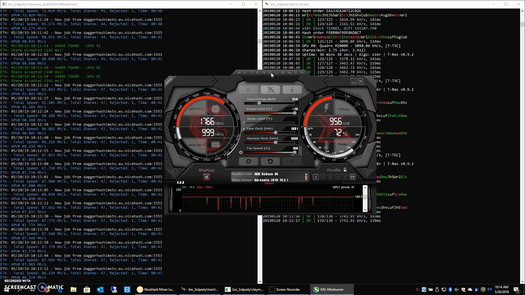The image size is (525, 295).
Task: Select profile slot 4
Action: pos(338,177)
